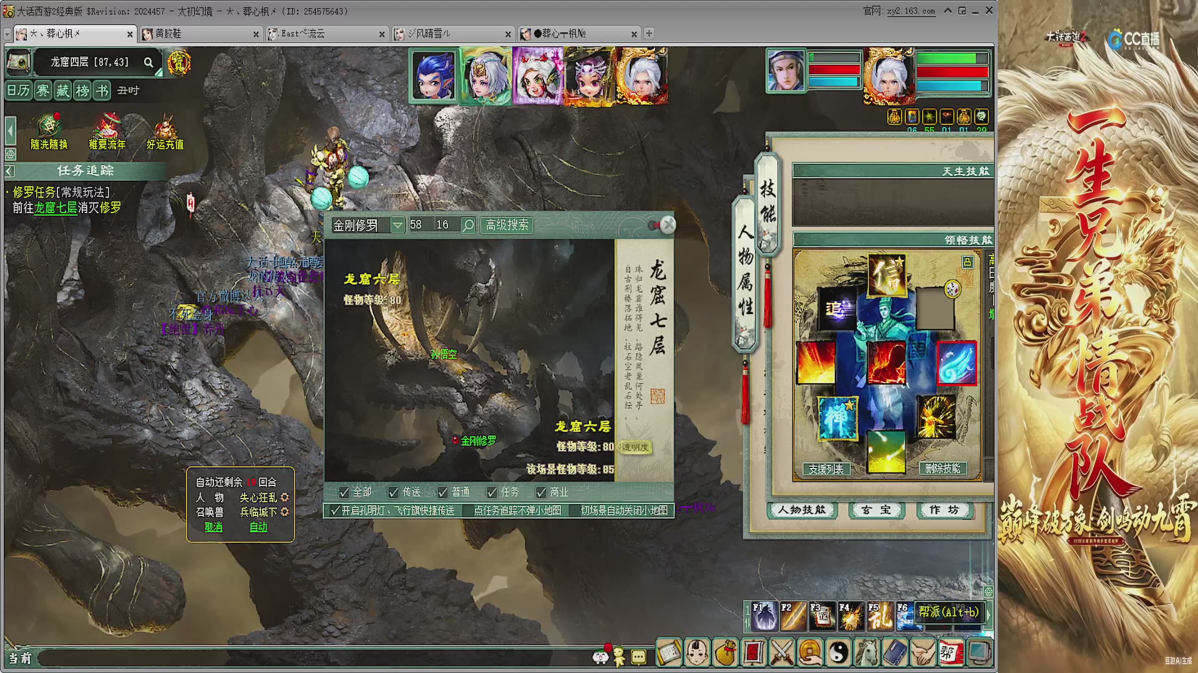This screenshot has width=1198, height=673.
Task: Open settings for 失心狂乱 auto skill
Action: coord(285,497)
